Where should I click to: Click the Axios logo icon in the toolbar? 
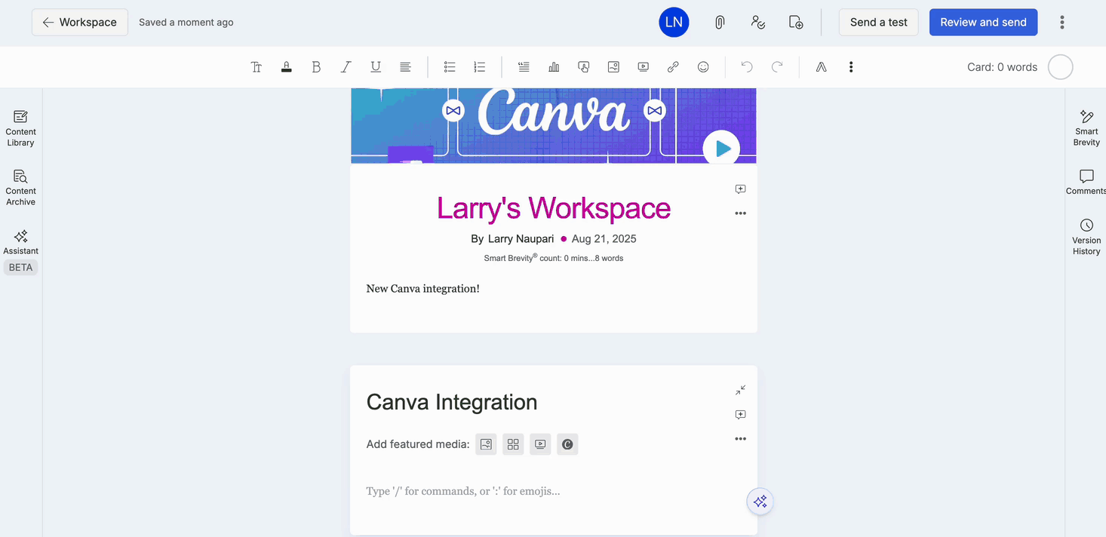coord(821,67)
